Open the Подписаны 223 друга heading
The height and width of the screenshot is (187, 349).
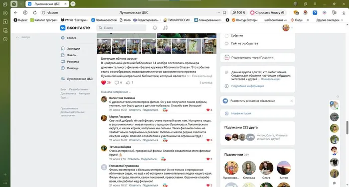(x=241, y=127)
